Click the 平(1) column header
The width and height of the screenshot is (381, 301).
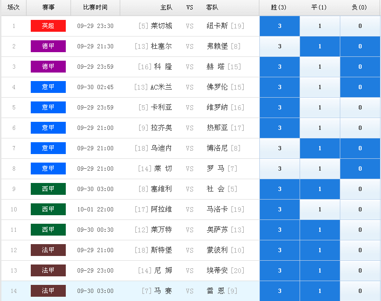tap(319, 7)
